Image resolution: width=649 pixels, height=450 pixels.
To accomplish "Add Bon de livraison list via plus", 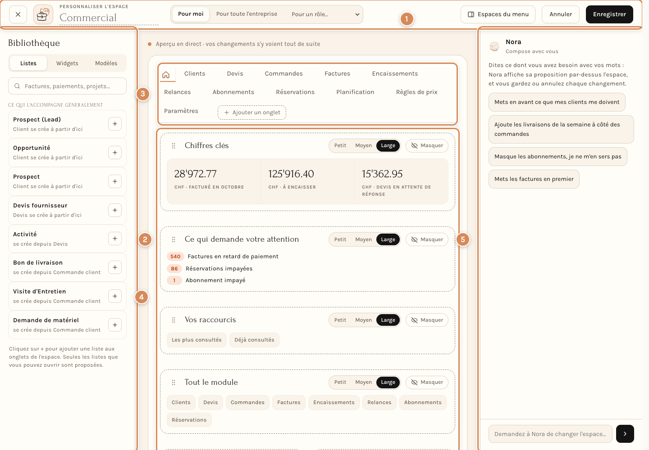I will [x=115, y=267].
